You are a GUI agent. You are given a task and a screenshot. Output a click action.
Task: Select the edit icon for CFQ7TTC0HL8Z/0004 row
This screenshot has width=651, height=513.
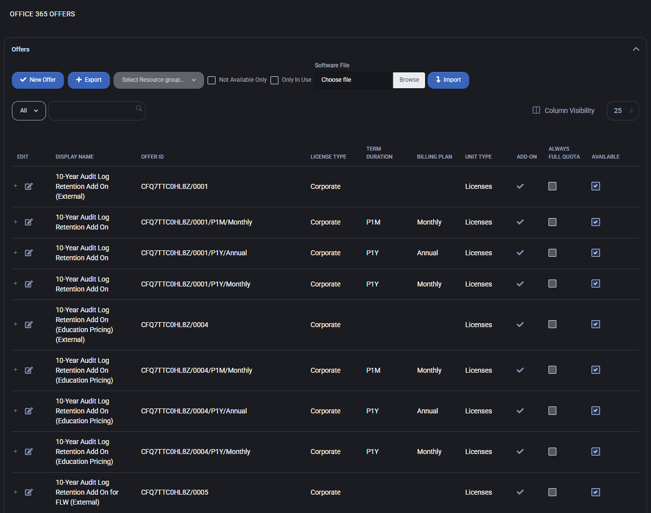coord(29,325)
